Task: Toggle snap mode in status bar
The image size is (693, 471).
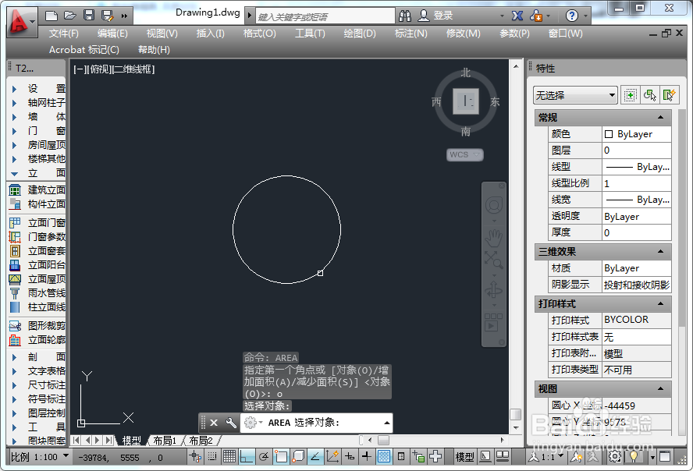Action: pos(212,456)
